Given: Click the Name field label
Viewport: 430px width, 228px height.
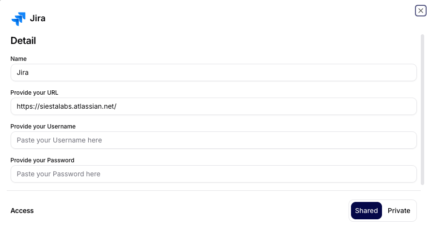Looking at the screenshot, I should 18,58.
